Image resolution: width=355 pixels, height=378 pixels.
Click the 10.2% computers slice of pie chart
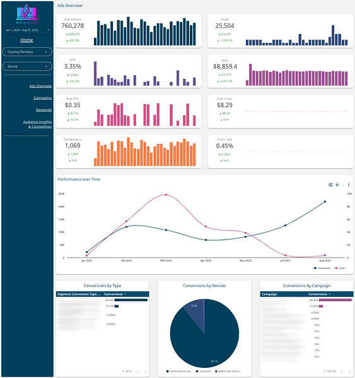pos(195,312)
